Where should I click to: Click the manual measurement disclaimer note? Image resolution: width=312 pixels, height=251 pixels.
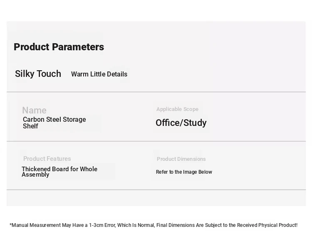point(154,225)
